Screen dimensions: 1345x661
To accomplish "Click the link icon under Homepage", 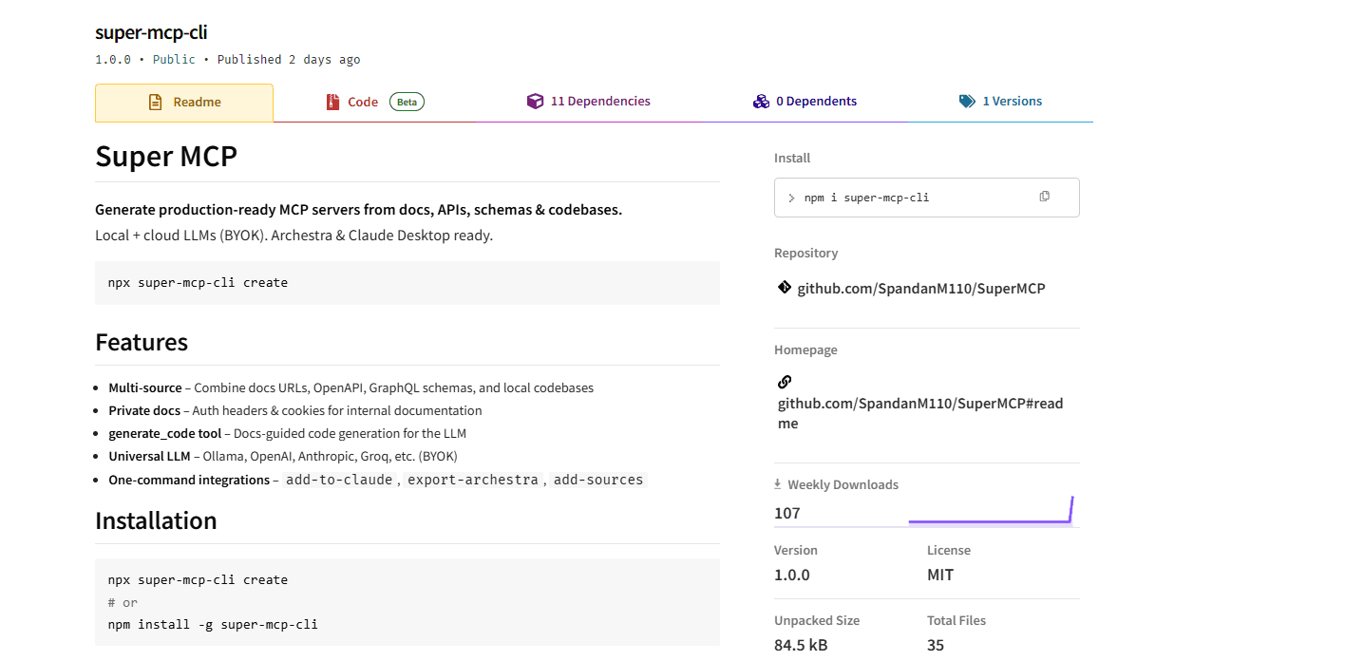I will (784, 381).
